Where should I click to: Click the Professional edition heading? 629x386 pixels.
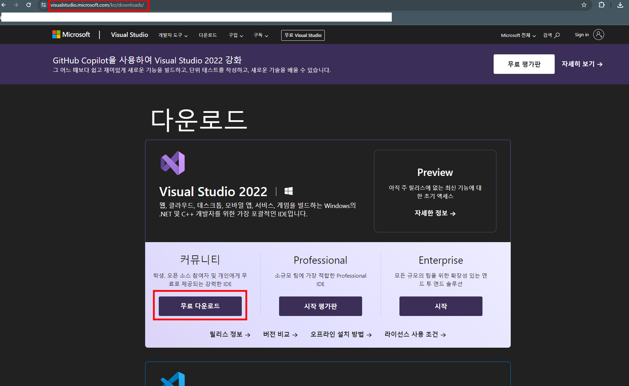(x=321, y=260)
